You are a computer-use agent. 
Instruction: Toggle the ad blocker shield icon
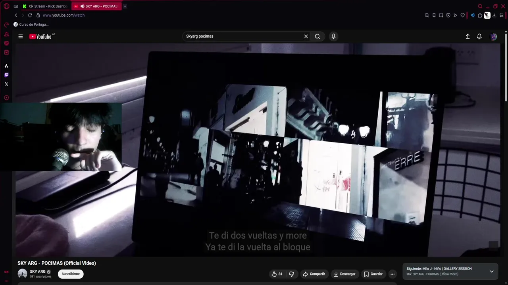pyautogui.click(x=448, y=15)
